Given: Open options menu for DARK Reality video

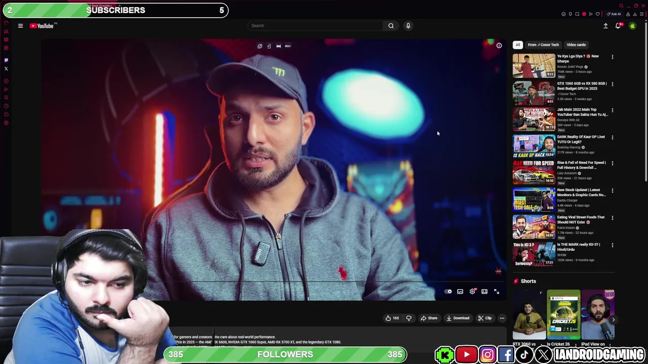Looking at the screenshot, I should click(612, 138).
